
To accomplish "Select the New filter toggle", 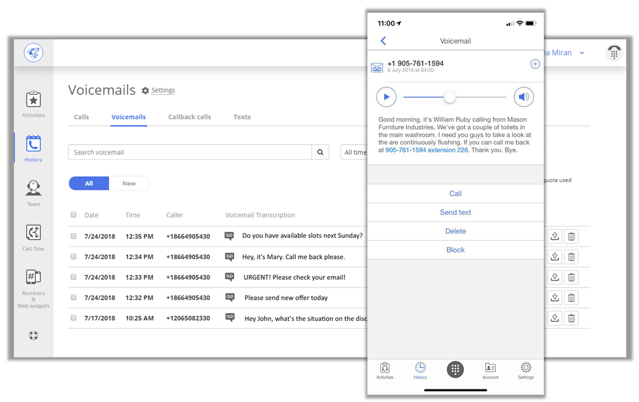I will click(x=129, y=183).
